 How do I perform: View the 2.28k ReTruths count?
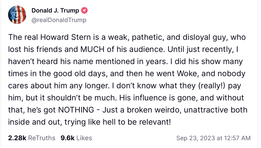[x=17, y=138]
